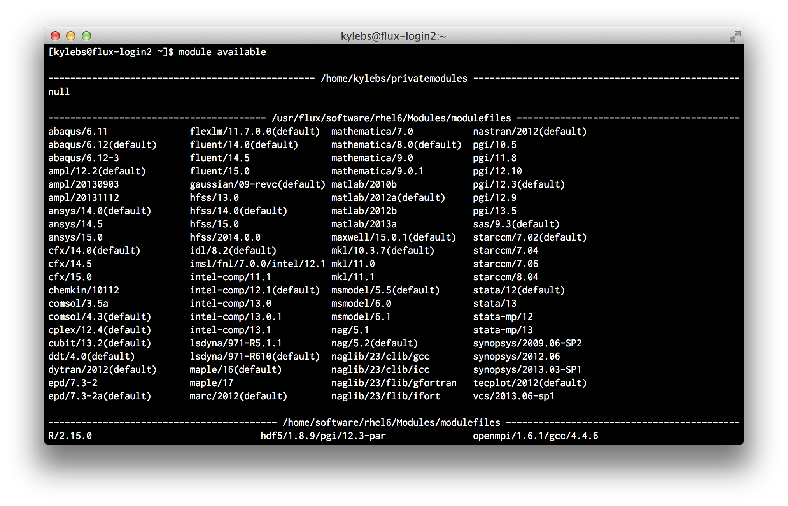Image resolution: width=788 pixels, height=506 pixels.
Task: Select the stata-mp/13 entry
Action: 503,330
